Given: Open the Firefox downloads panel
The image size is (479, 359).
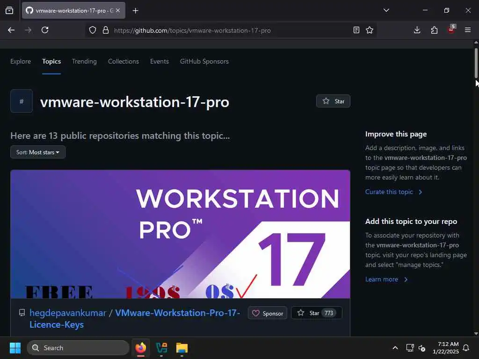Looking at the screenshot, I should [417, 30].
